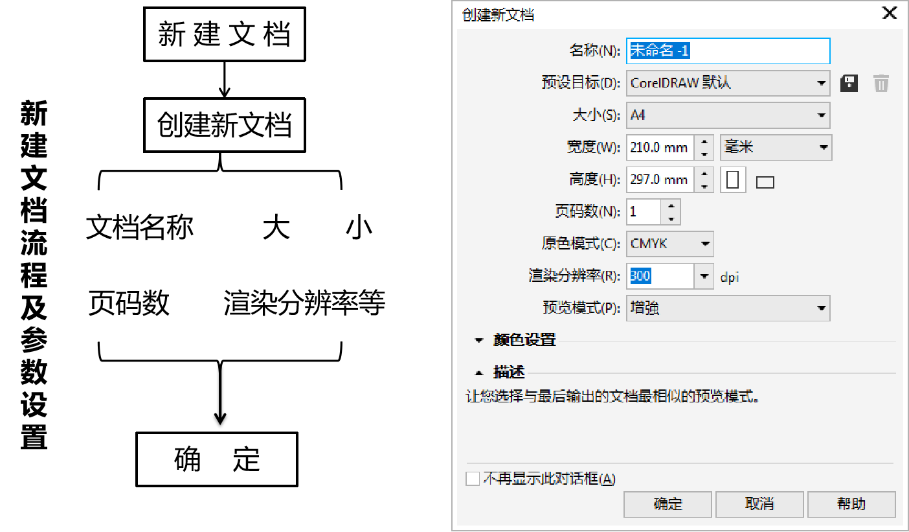Click the 确定 button in the dialog
This screenshot has width=909, height=532.
[668, 504]
